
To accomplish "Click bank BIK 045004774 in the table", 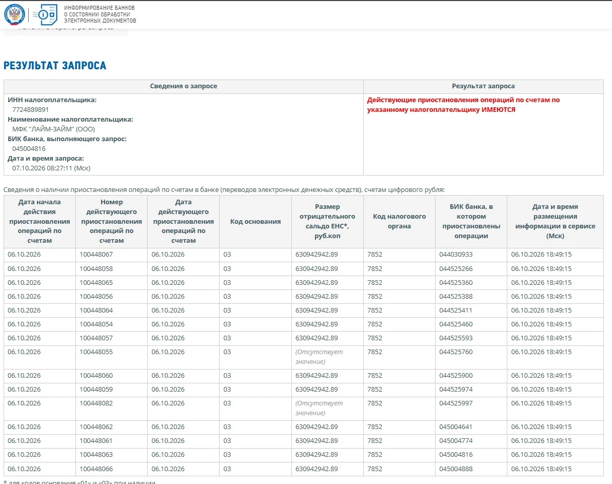I will [x=456, y=441].
